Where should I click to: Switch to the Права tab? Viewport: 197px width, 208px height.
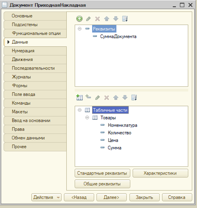35,129
